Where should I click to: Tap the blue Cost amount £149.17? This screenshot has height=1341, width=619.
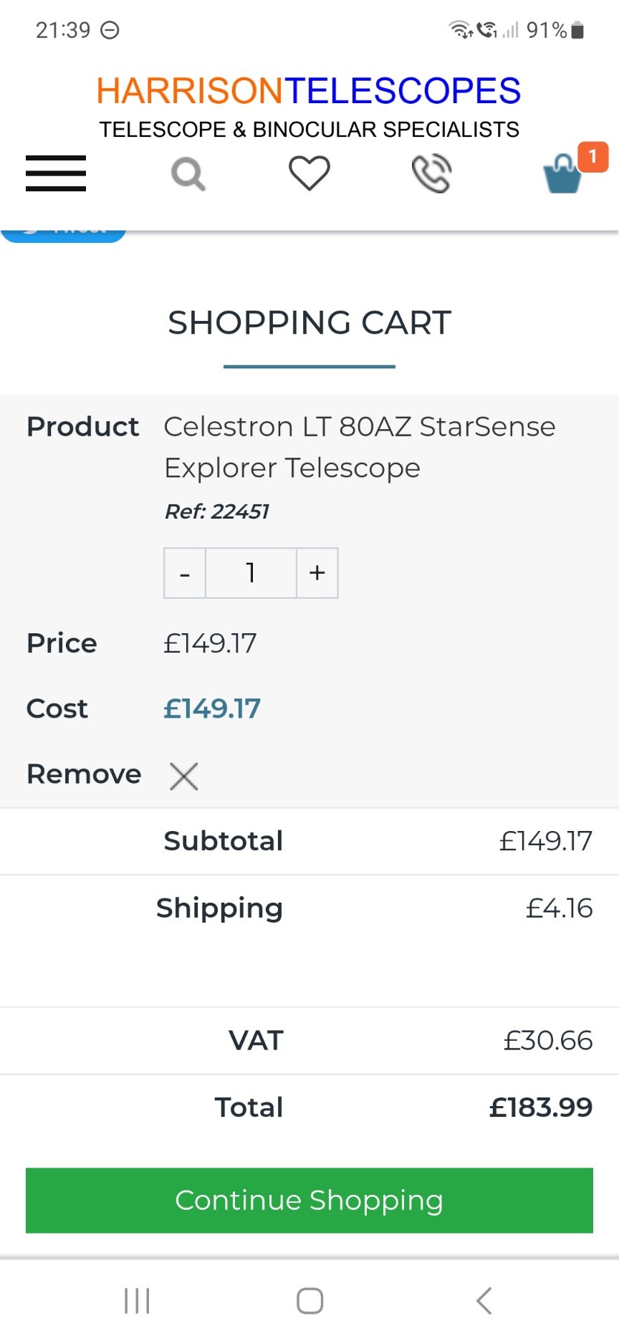pos(212,708)
